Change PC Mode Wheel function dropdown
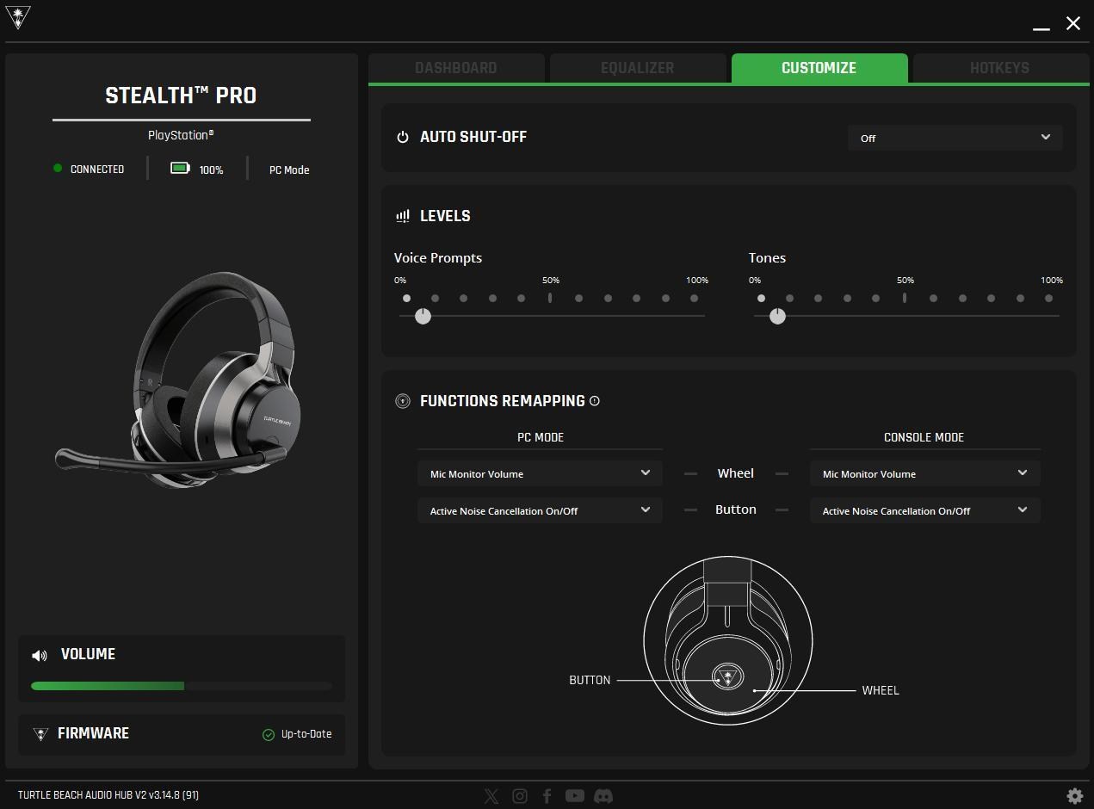Image resolution: width=1094 pixels, height=809 pixels. (540, 472)
